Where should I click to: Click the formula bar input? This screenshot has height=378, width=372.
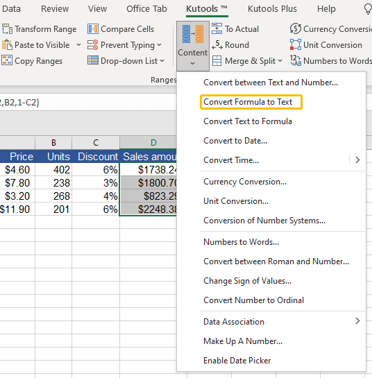click(x=88, y=103)
